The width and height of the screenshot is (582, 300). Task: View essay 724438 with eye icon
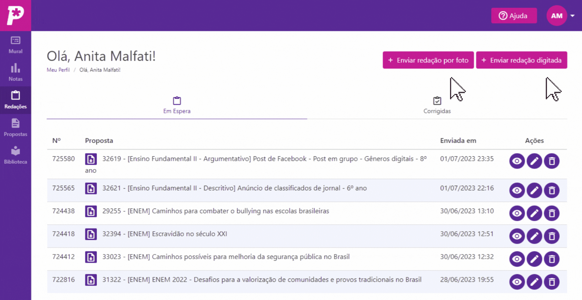(517, 213)
